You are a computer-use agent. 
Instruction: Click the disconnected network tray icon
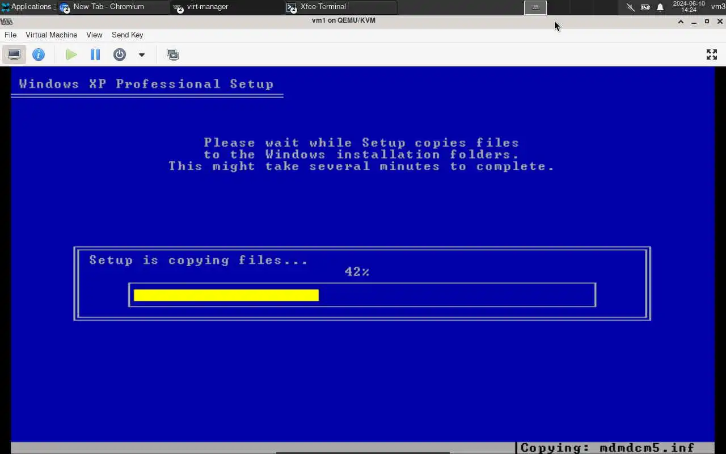click(x=630, y=7)
